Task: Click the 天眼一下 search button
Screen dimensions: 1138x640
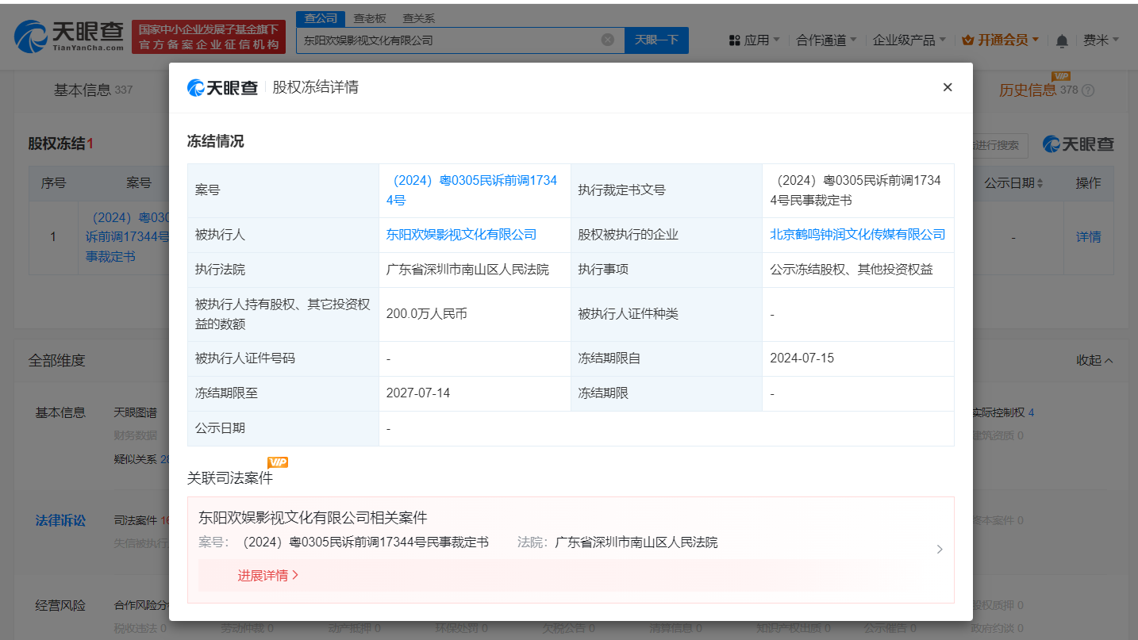Action: tap(656, 40)
